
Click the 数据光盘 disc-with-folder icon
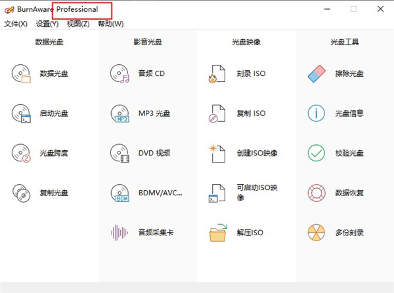click(21, 73)
